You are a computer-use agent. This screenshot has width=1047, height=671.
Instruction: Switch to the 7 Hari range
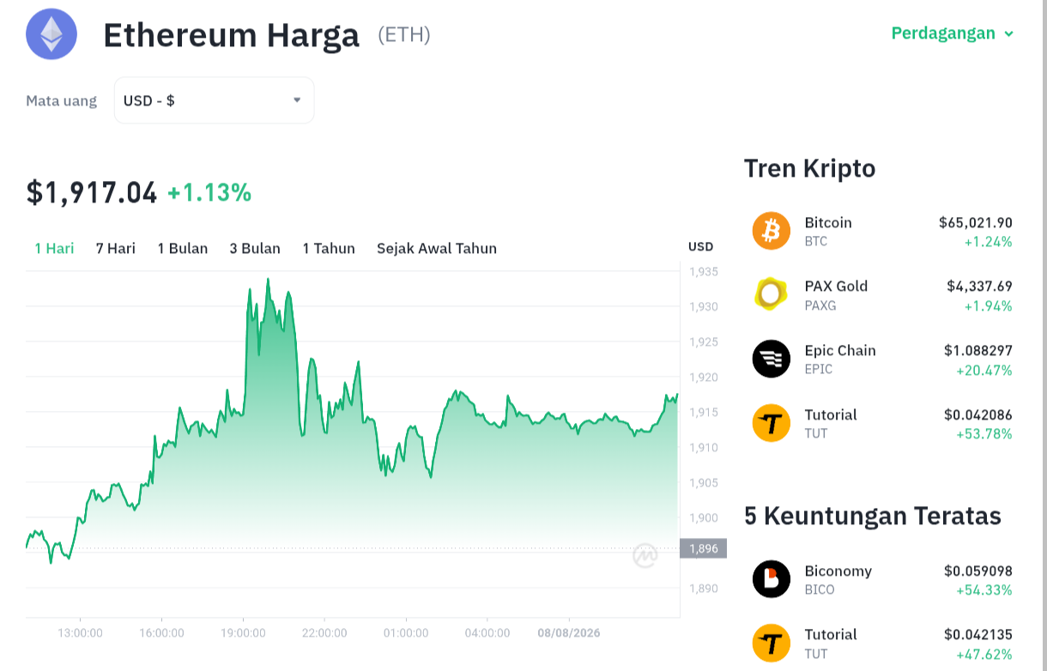116,248
